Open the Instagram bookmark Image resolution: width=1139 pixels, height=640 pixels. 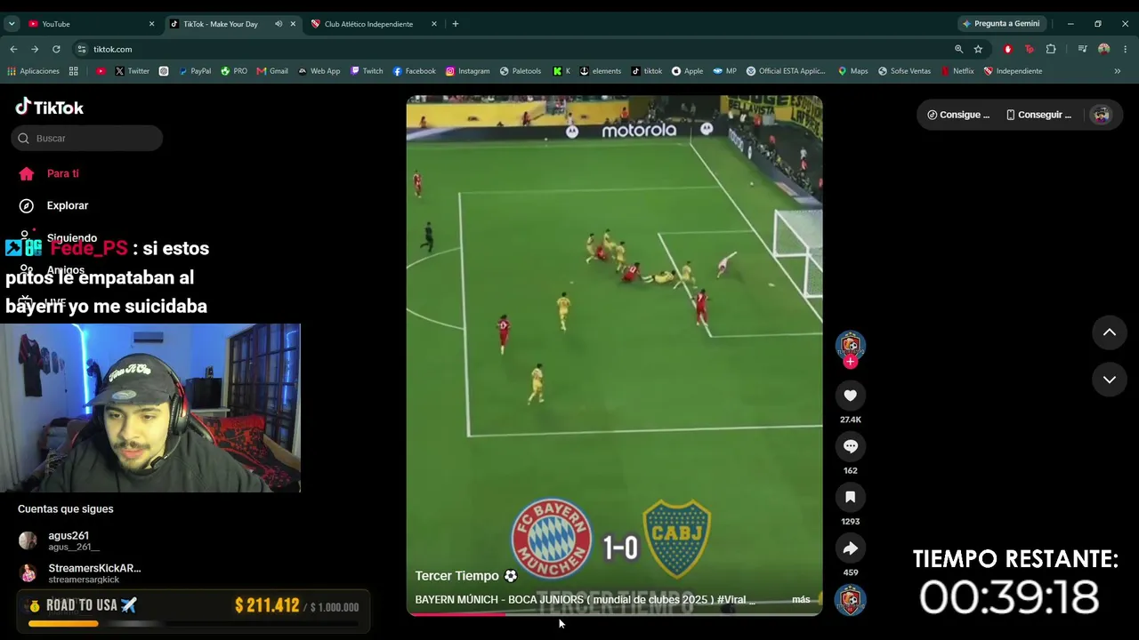click(467, 71)
